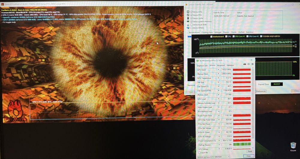Image resolution: width=300 pixels, height=159 pixels.
Task: Enable Log to file in GPU-Z
Action: [199, 152]
